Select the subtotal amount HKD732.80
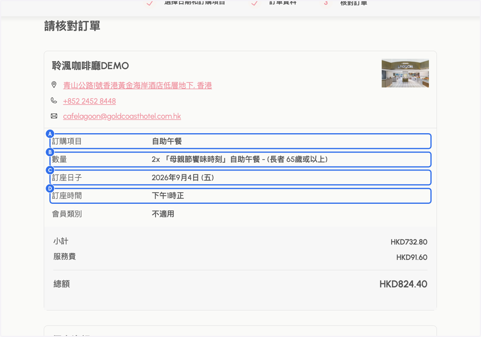This screenshot has width=481, height=337. 409,242
